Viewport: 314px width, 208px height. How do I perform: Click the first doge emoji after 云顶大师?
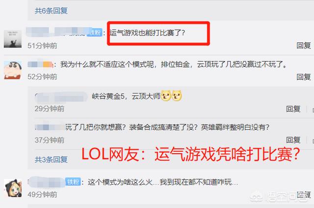coord(166,95)
